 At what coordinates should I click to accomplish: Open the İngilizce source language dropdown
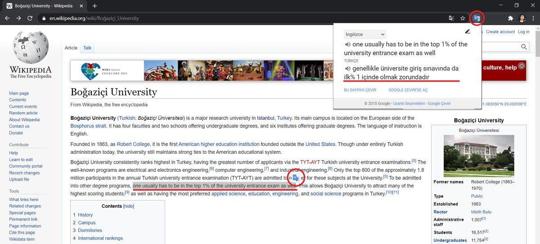point(365,35)
